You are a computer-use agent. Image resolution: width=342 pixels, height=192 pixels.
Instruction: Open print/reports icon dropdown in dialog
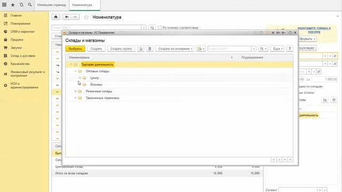pos(201,49)
